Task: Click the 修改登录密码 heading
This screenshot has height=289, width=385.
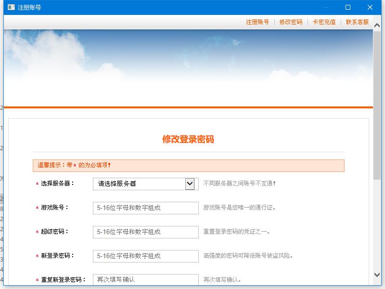Action: click(x=188, y=139)
